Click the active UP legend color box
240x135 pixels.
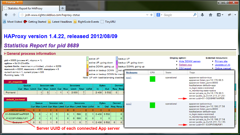point(87,59)
